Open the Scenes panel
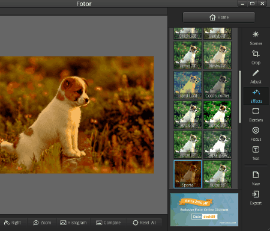 (x=256, y=38)
